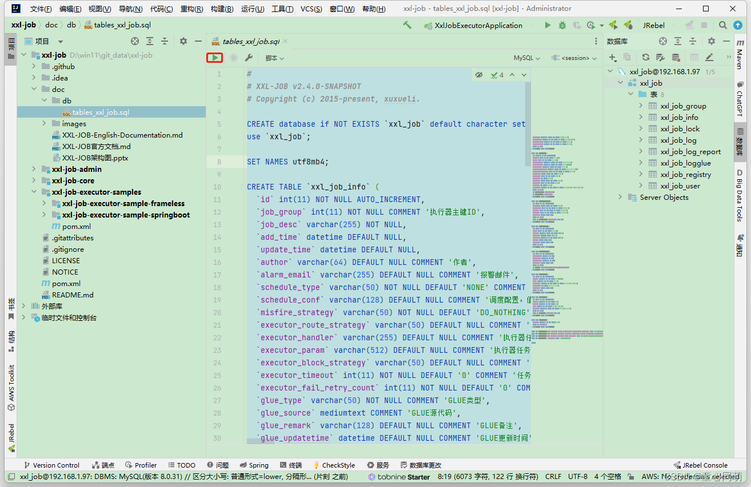The height and width of the screenshot is (487, 751).
Task: Toggle inspection eye icon in editor
Action: tap(479, 75)
